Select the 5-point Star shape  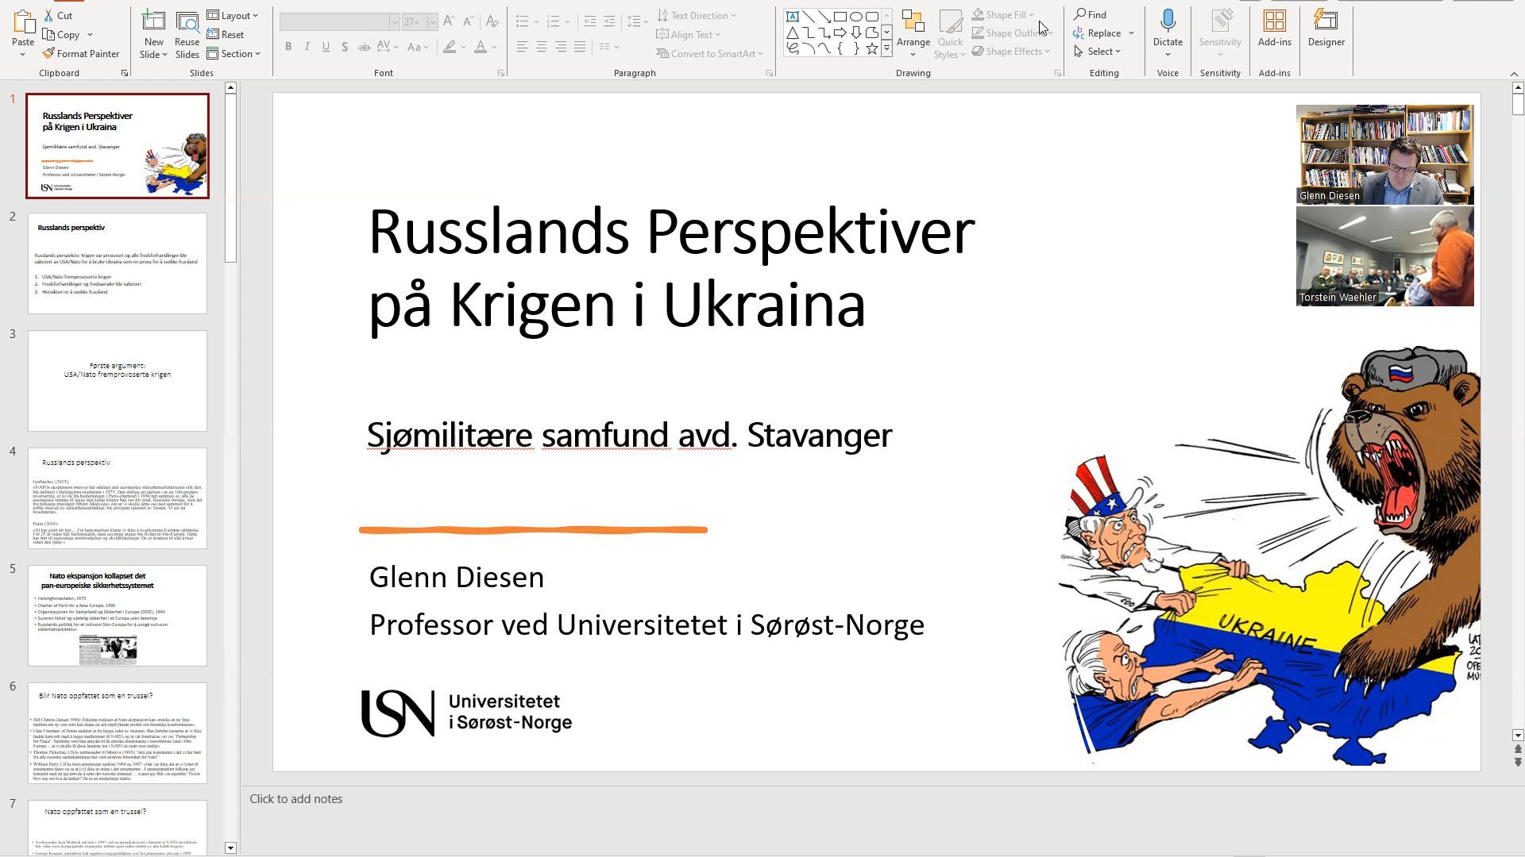pos(871,48)
